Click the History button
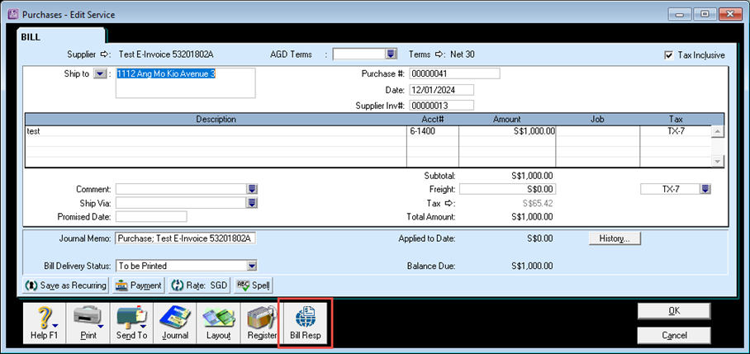Image resolution: width=750 pixels, height=354 pixels. 615,238
